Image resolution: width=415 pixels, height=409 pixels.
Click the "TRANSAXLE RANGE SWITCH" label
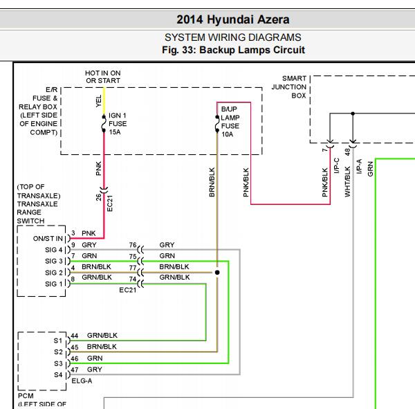(x=37, y=212)
